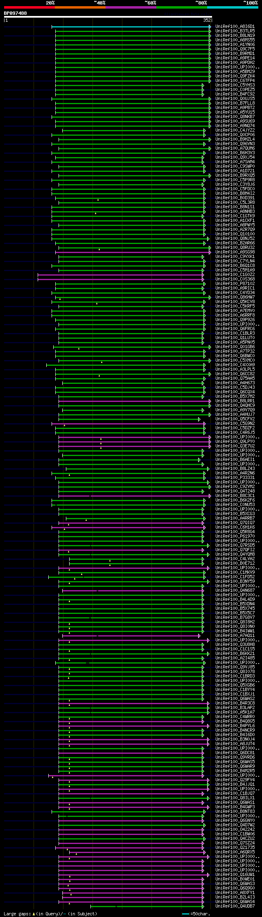262x917 pixels.
Task: Open hit label UniRef100_B4R3C8
Action: [x=235, y=703]
